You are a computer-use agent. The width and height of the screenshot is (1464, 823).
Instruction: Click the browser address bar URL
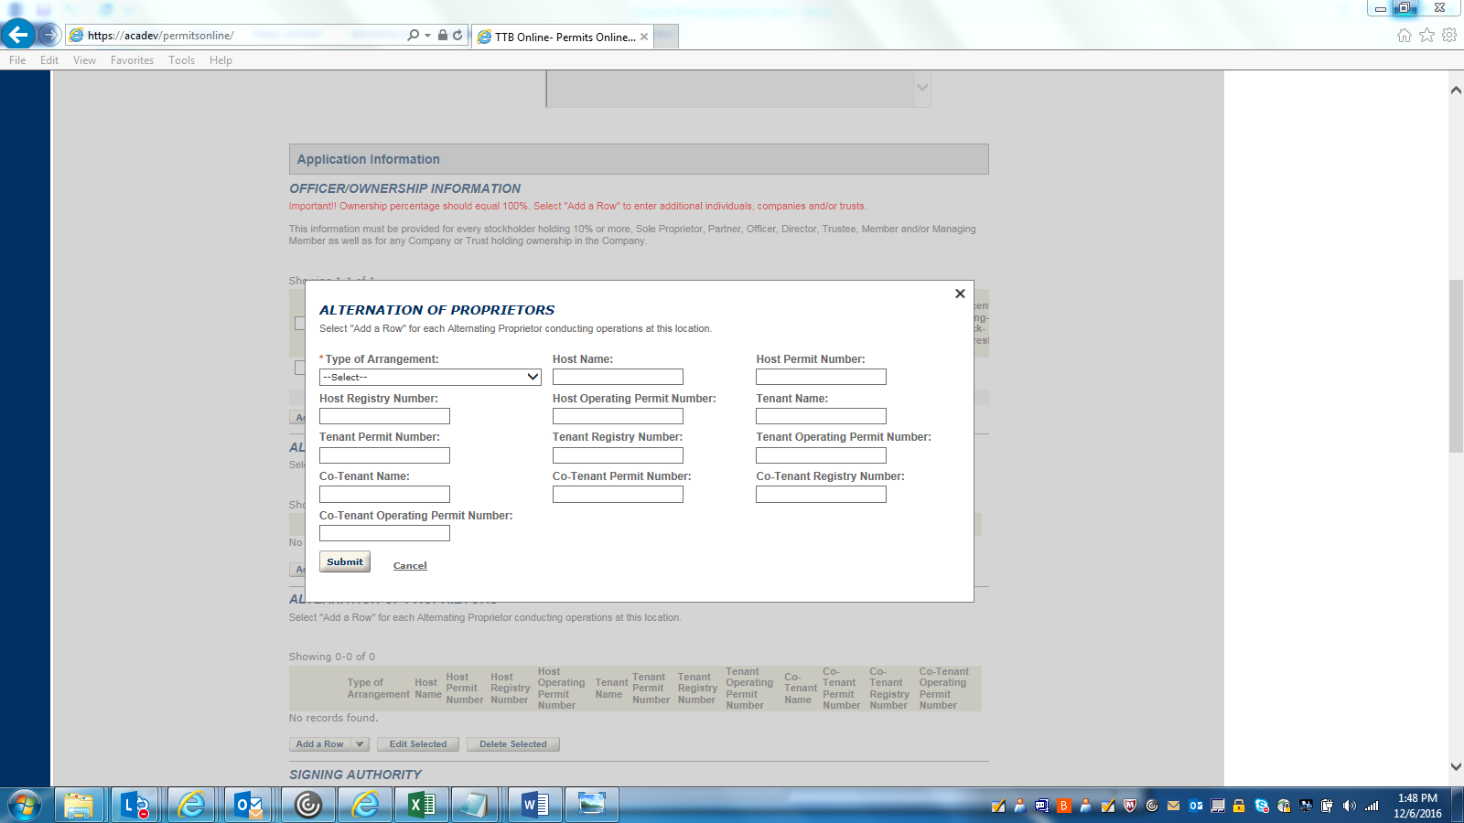[161, 36]
